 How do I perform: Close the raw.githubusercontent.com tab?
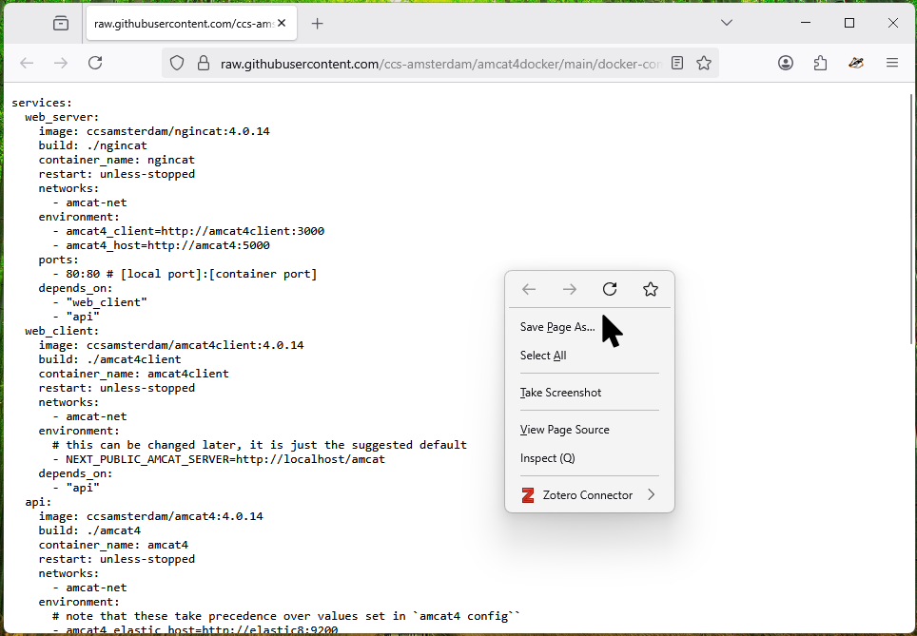282,23
